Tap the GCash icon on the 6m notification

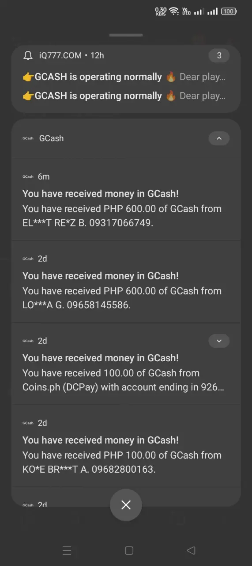click(x=28, y=176)
